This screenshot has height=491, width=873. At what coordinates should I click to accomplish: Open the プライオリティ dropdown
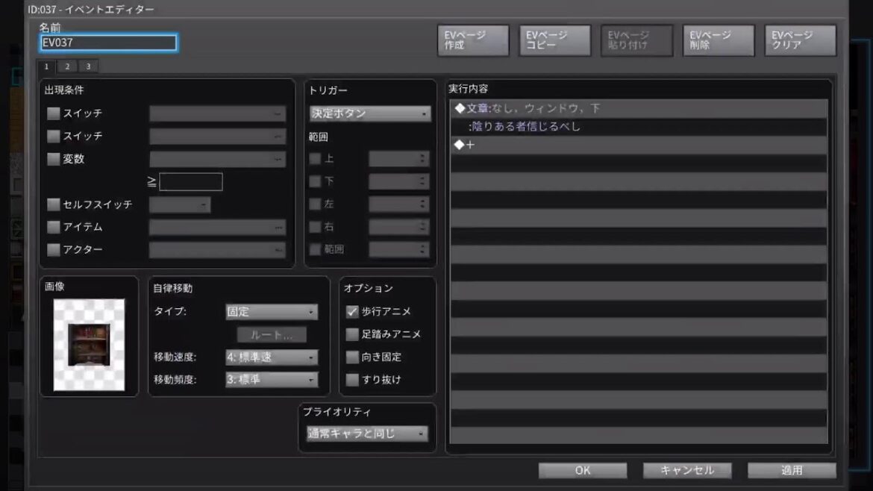(x=367, y=434)
